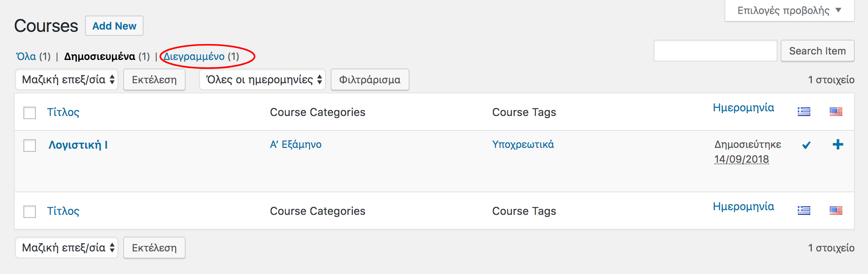Toggle the select-all checkbox in table footer
868x274 pixels.
(30, 212)
